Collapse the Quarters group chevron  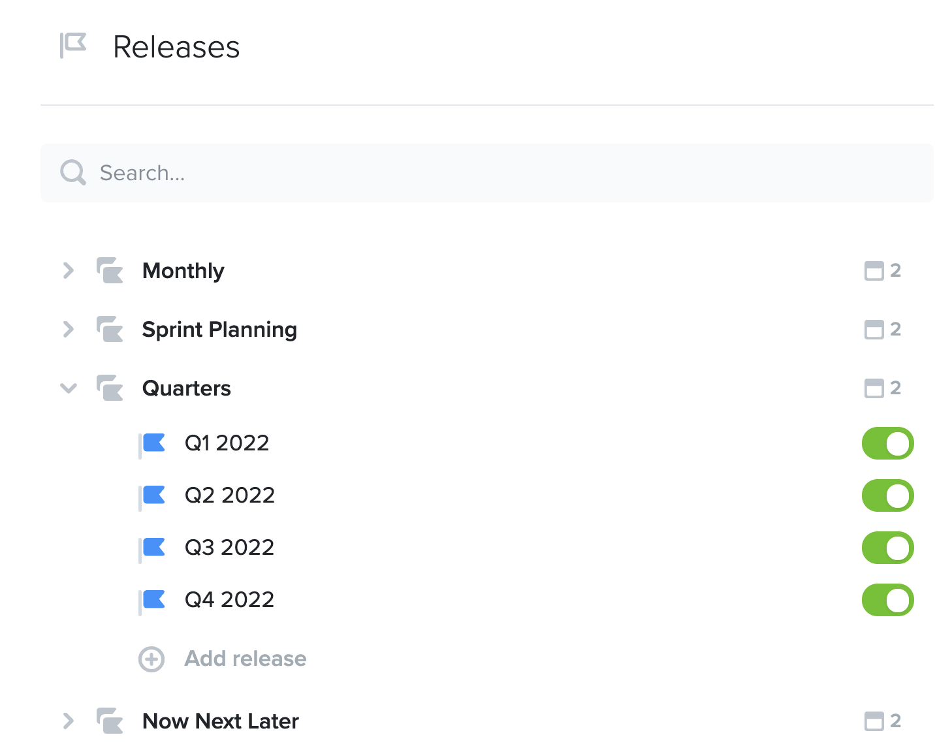[69, 388]
